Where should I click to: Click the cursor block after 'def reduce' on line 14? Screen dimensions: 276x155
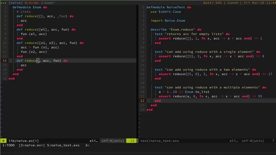38,61
